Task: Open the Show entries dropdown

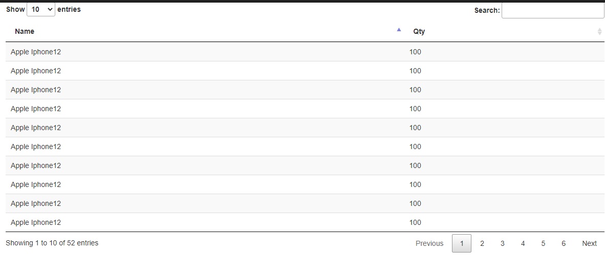Action: click(x=41, y=9)
